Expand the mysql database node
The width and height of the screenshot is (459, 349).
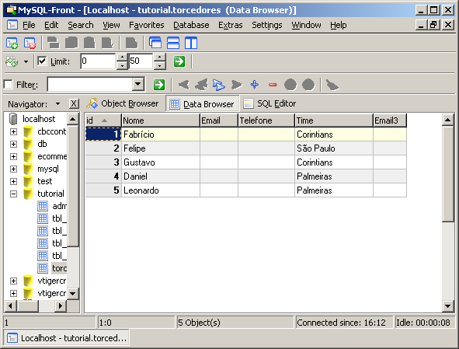[13, 169]
